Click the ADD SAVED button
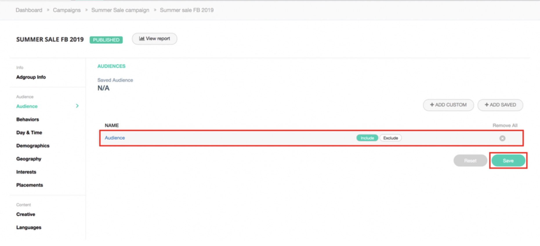This screenshot has height=246, width=540. point(500,105)
